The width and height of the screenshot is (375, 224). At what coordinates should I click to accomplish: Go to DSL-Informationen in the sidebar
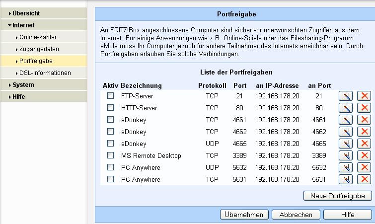click(x=45, y=73)
